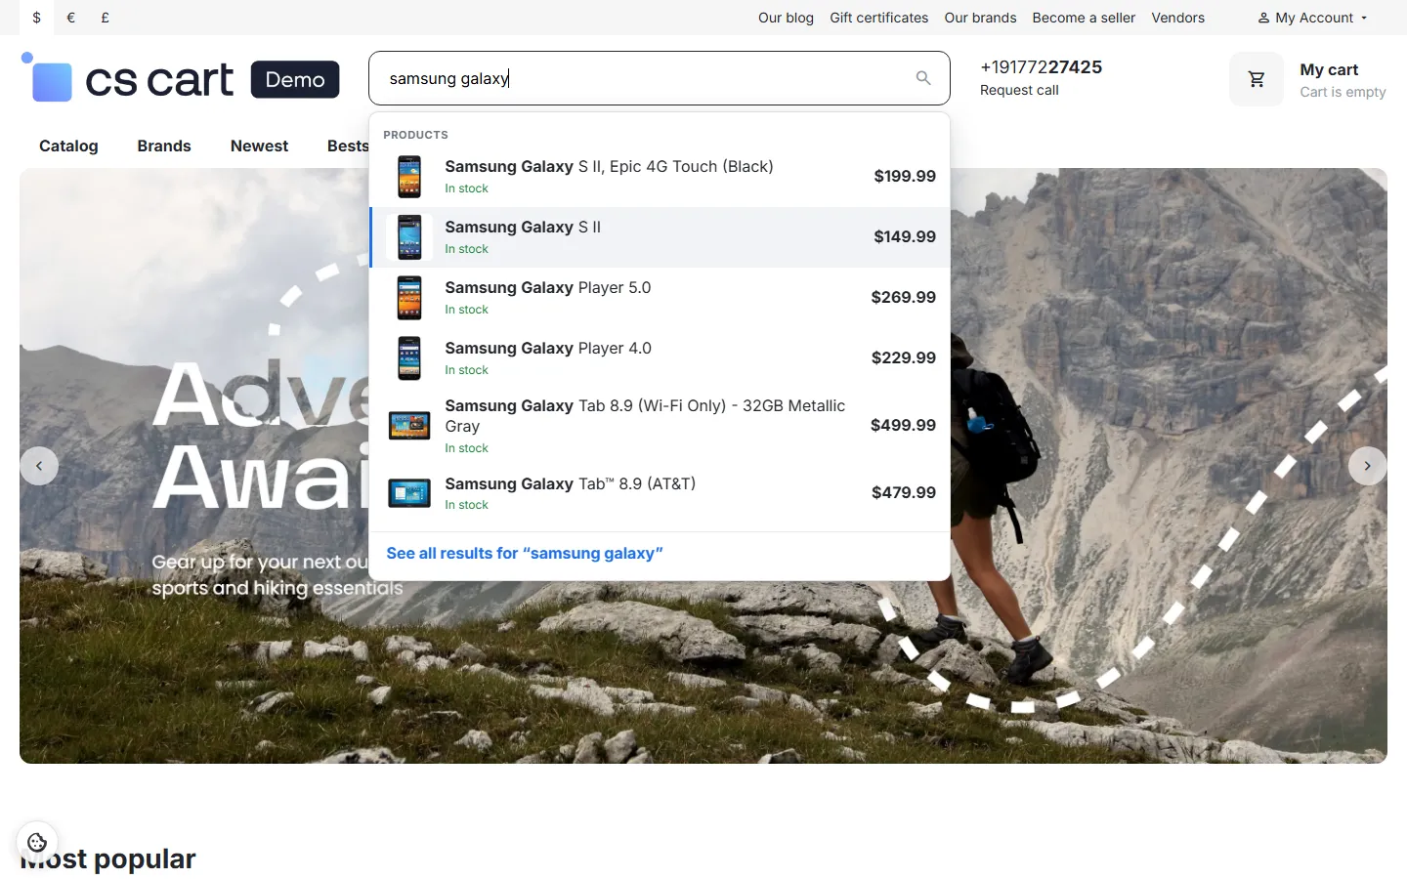This screenshot has height=879, width=1407.
Task: Select Samsung Galaxy Player 4.0 title
Action: 547,348
